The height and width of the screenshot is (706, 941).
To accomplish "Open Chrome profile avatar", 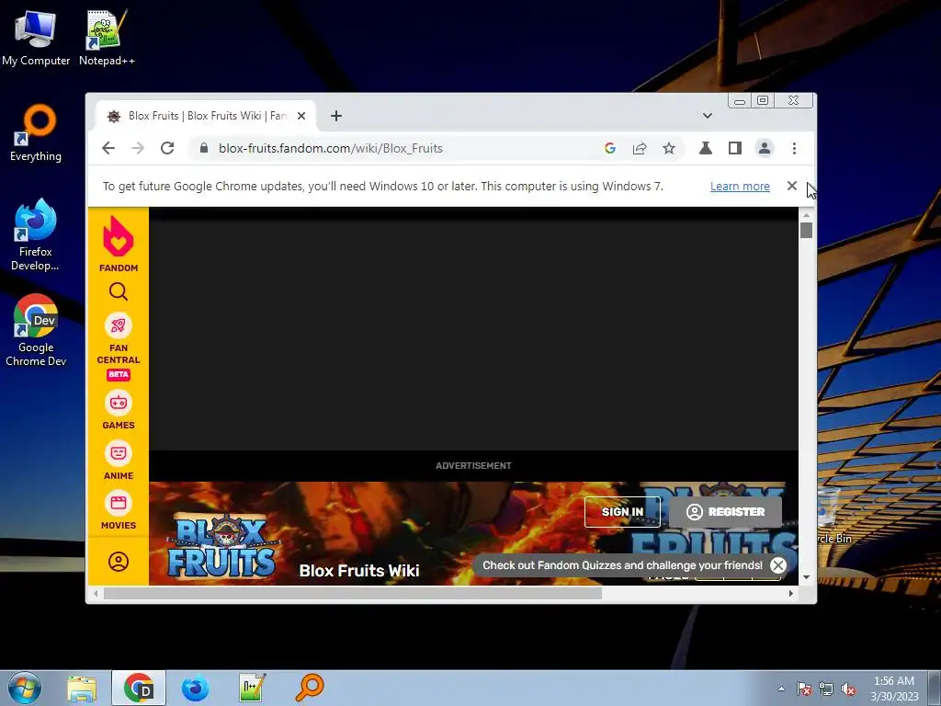I will pos(765,148).
